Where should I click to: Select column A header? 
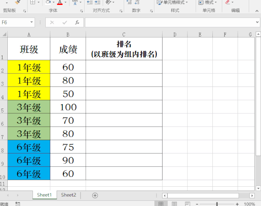pyautogui.click(x=29, y=34)
